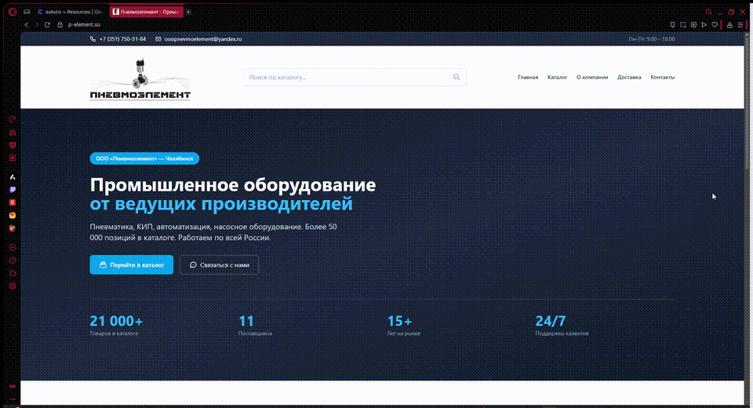This screenshot has height=408, width=753.
Task: Open Extensions cube icon in sidebar
Action: click(x=13, y=273)
